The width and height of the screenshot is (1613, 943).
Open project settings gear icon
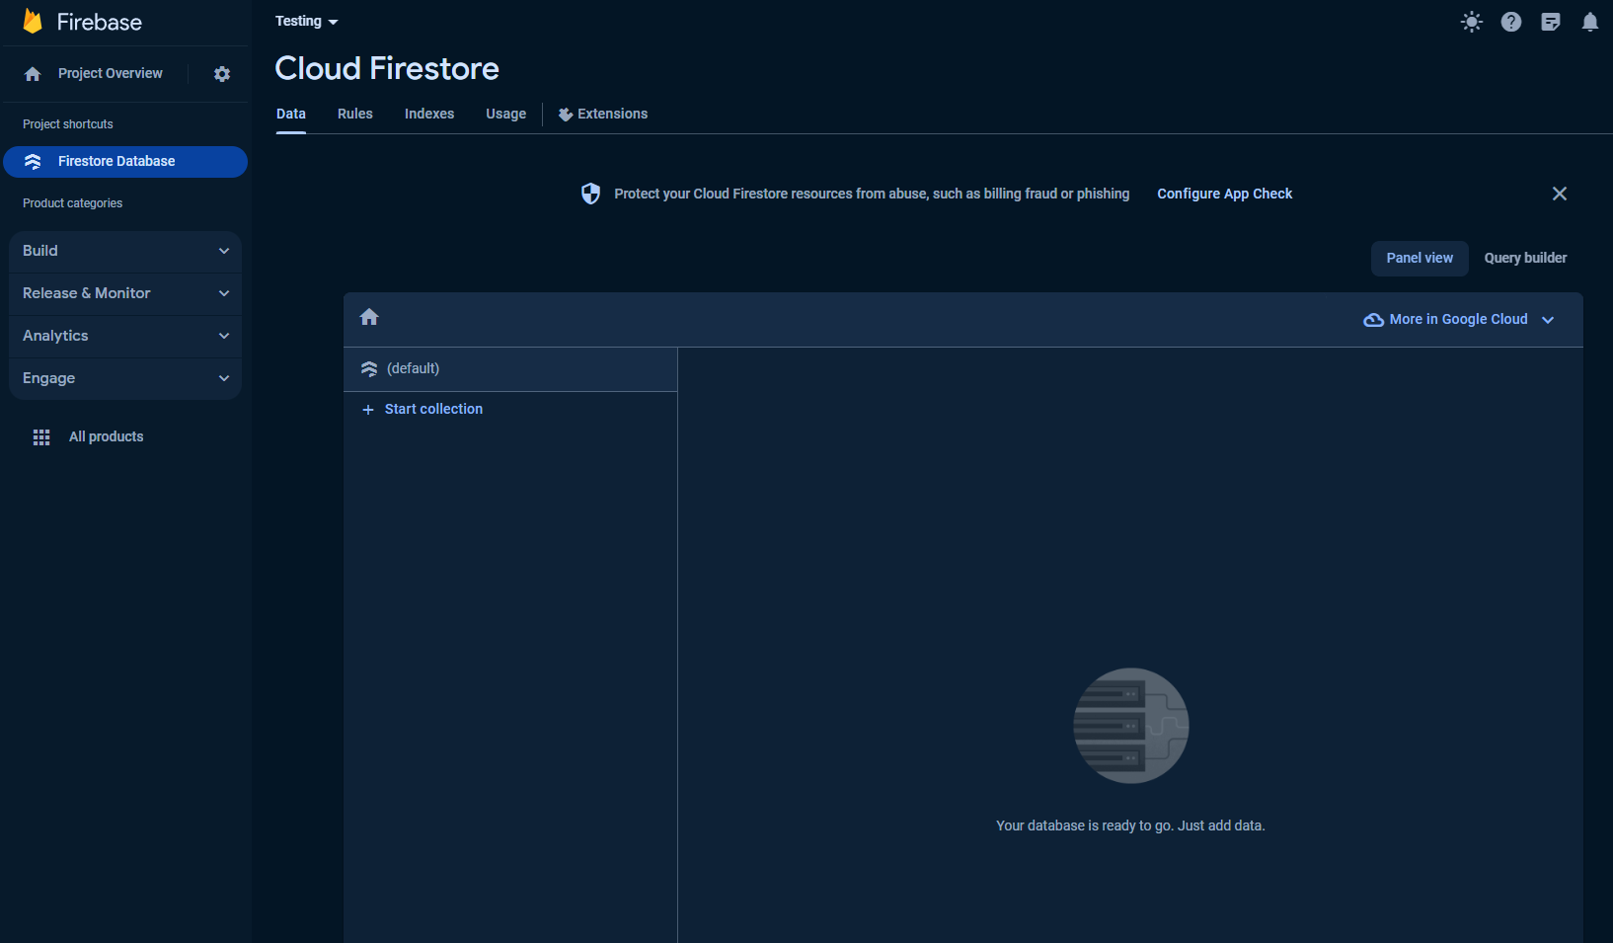click(x=222, y=74)
